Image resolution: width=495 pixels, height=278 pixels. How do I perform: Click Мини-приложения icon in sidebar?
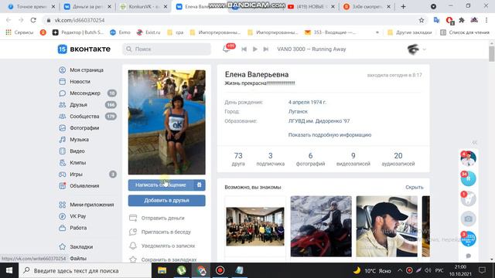63,205
